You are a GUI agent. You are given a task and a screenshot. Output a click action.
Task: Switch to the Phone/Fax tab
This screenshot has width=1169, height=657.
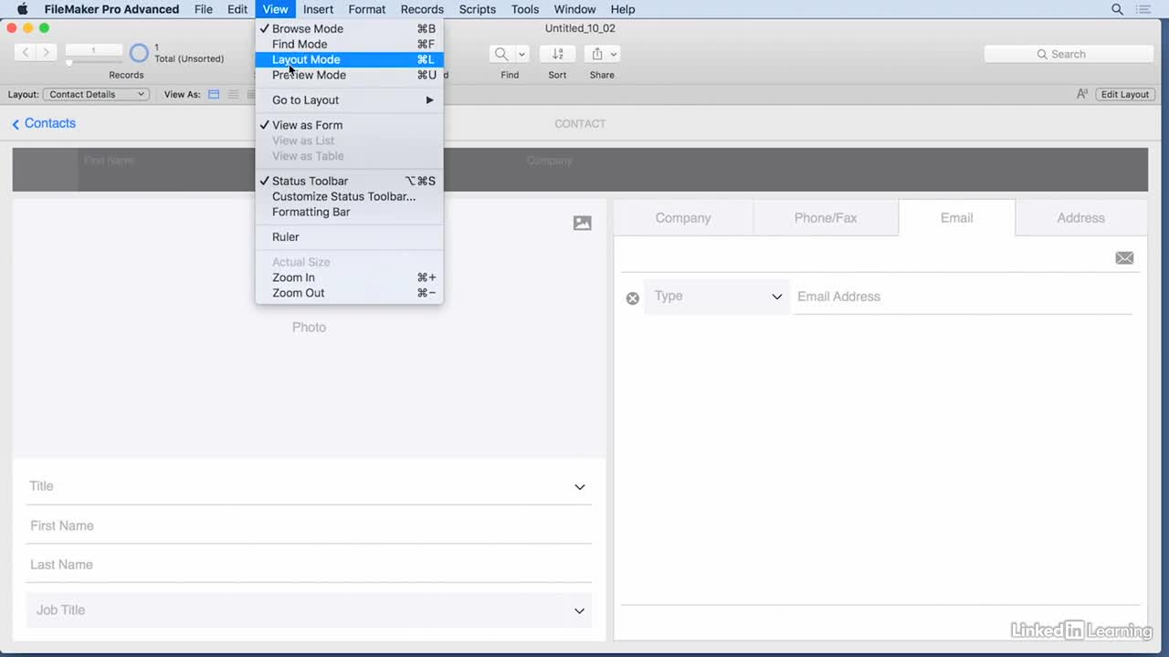826,218
